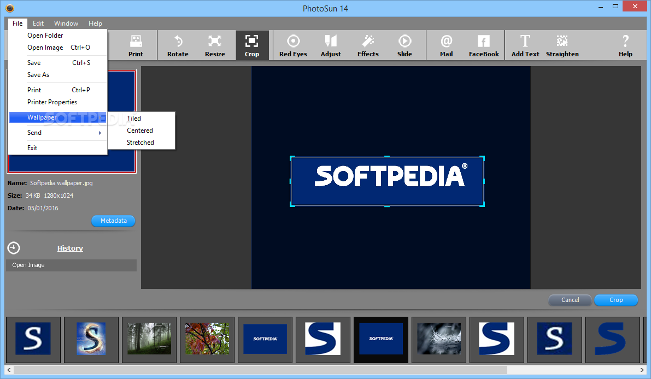Select the ninth thumbnail, large S
Viewport: 651px width, 379px height.
click(496, 340)
